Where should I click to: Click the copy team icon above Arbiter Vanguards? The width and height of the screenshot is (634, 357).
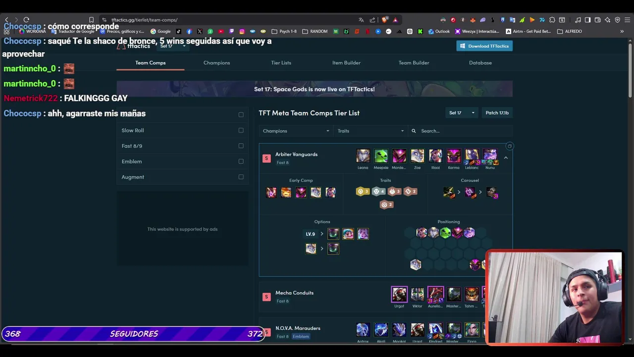point(509,146)
